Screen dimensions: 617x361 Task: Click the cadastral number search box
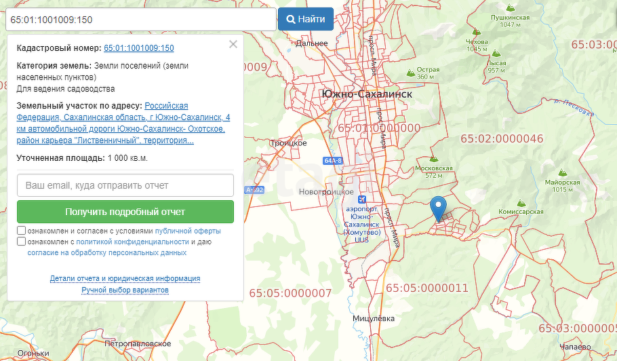140,20
